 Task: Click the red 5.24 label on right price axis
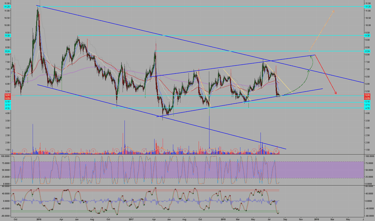(367, 95)
